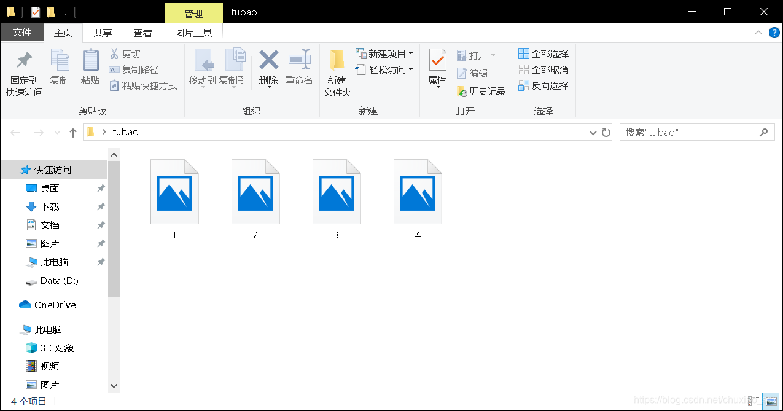Click the 历史记录 (History) icon
The width and height of the screenshot is (783, 411).
point(482,91)
